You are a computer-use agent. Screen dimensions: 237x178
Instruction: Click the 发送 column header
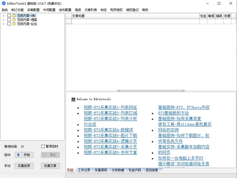tap(203, 16)
